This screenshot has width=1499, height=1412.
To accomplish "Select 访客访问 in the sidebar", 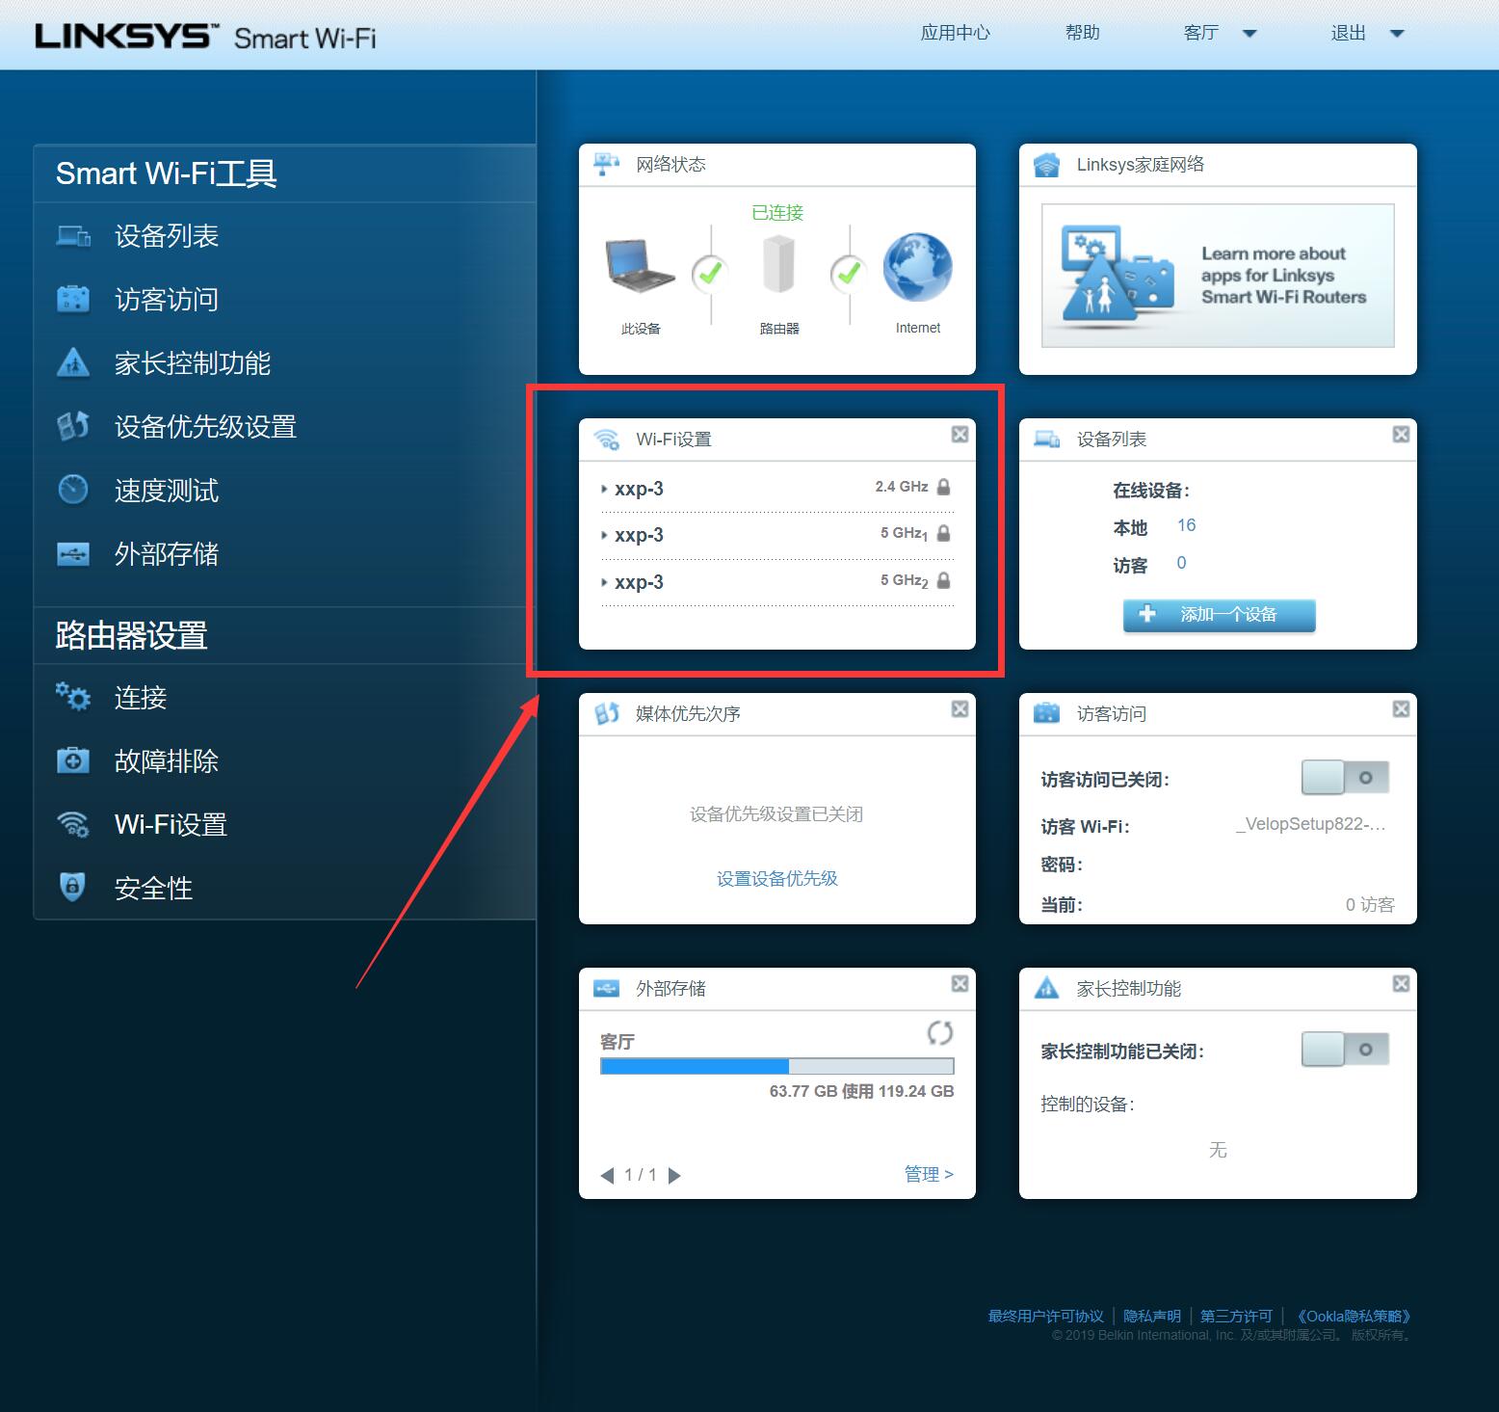I will tap(166, 299).
